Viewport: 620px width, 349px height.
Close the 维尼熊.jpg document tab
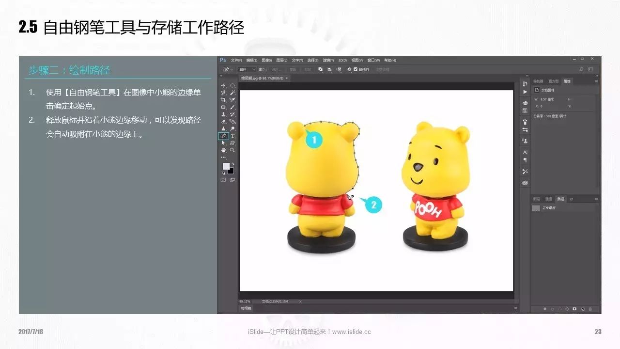[x=287, y=78]
